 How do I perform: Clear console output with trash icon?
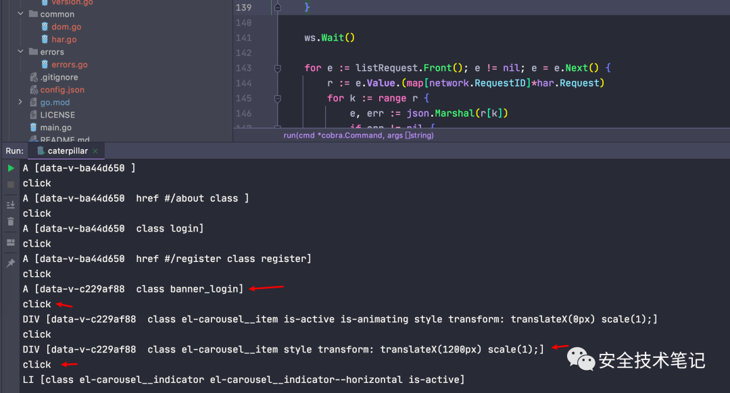11,222
